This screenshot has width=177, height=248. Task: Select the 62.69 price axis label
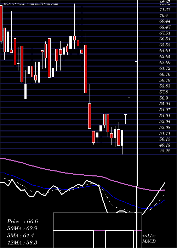(165, 63)
